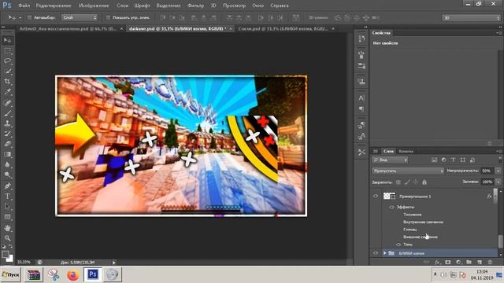The image size is (504, 283).
Task: Open the blend mode Пропустить dropdown
Action: click(408, 171)
